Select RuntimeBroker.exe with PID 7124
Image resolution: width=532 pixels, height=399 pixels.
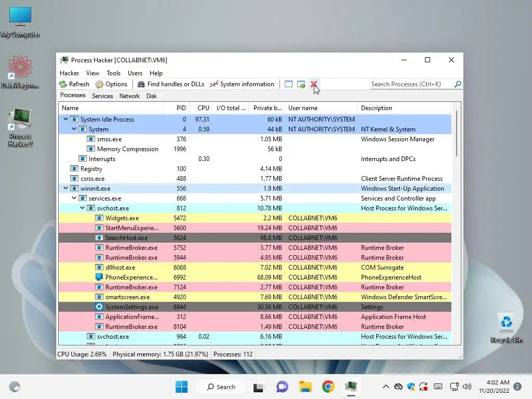coord(255,287)
